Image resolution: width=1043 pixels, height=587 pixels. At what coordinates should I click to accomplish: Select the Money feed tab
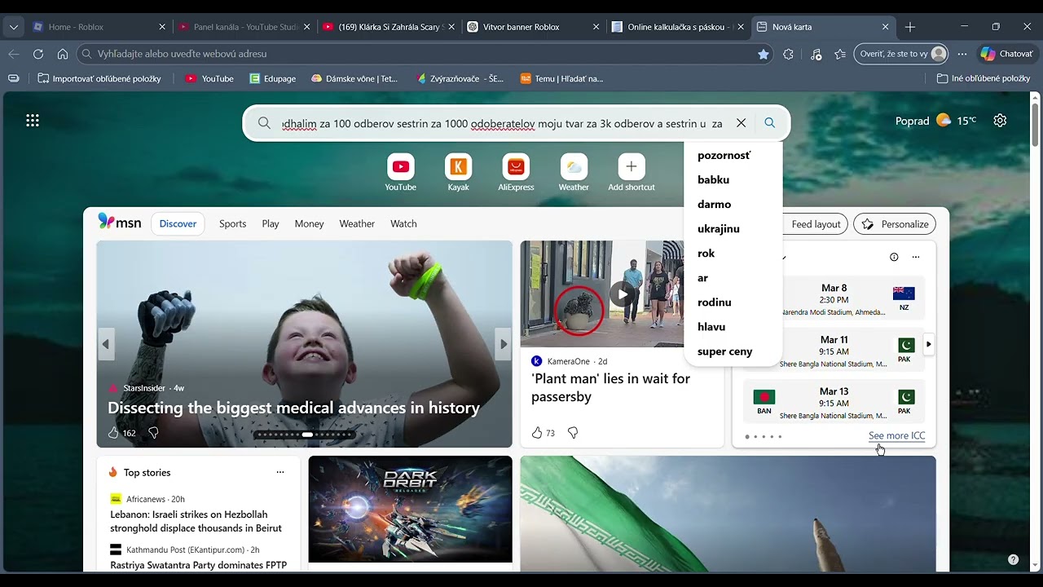tap(309, 223)
